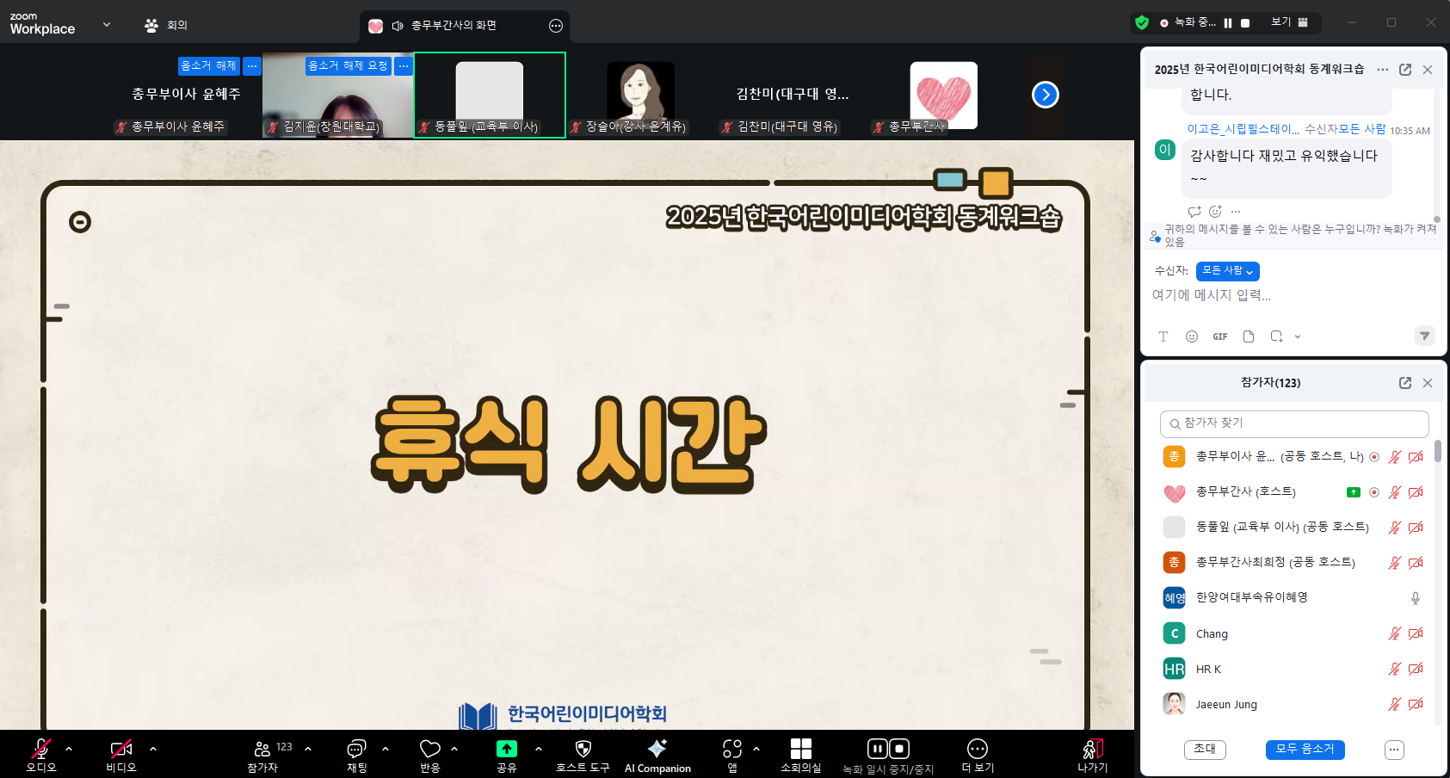Click the Invite button in participants panel

click(1205, 750)
